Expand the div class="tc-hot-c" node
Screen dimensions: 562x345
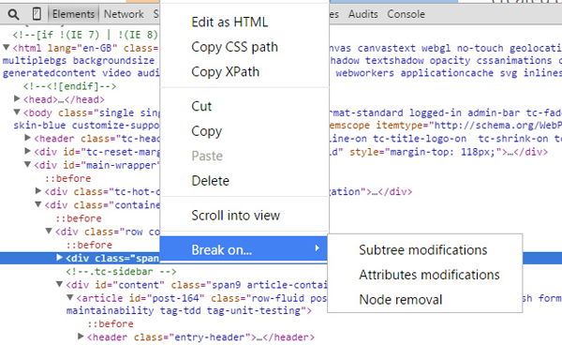tap(38, 191)
